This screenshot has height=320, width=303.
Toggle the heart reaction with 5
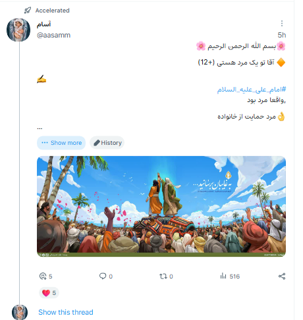pyautogui.click(x=49, y=293)
